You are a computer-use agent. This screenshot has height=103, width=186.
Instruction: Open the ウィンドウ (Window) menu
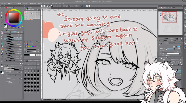click(x=54, y=3)
